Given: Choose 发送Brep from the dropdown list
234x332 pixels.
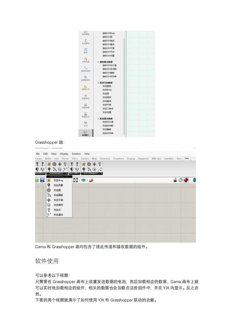Looking at the screenshot, I should 58,180.
